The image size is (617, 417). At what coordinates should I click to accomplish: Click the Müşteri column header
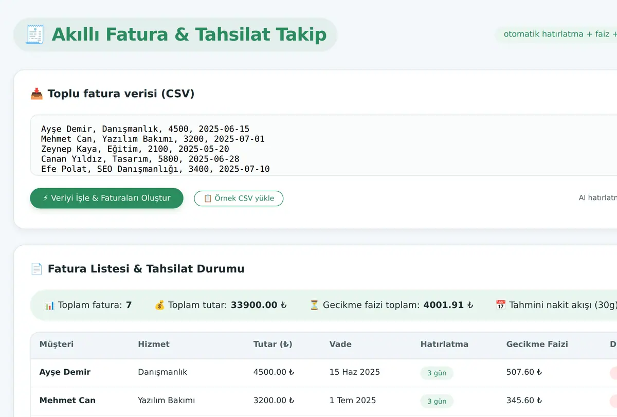point(58,344)
